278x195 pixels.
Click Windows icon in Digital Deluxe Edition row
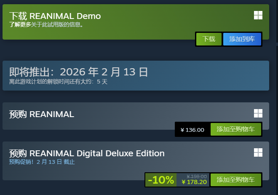point(258,152)
